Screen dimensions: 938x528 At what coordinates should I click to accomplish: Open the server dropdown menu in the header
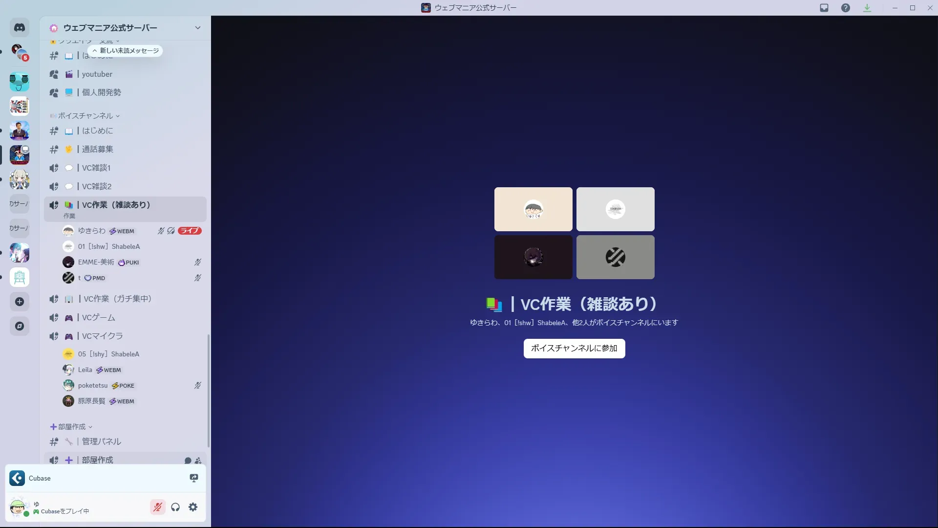click(197, 28)
